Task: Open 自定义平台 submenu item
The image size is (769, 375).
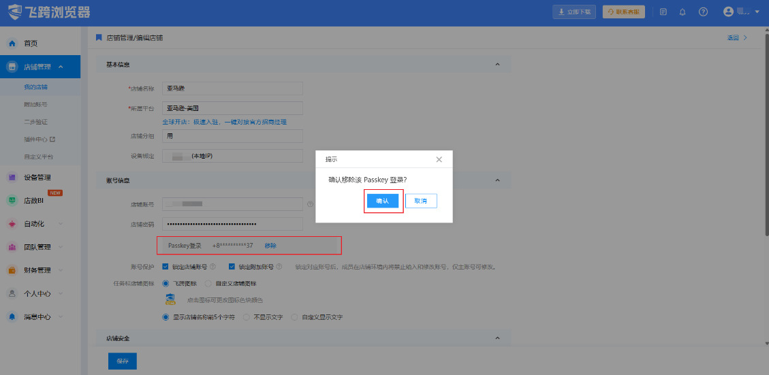Action: (x=38, y=157)
